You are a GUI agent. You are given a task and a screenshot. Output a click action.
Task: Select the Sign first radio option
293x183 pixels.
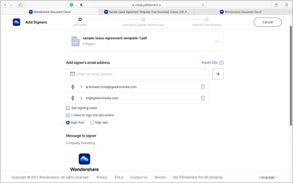[x=68, y=123]
